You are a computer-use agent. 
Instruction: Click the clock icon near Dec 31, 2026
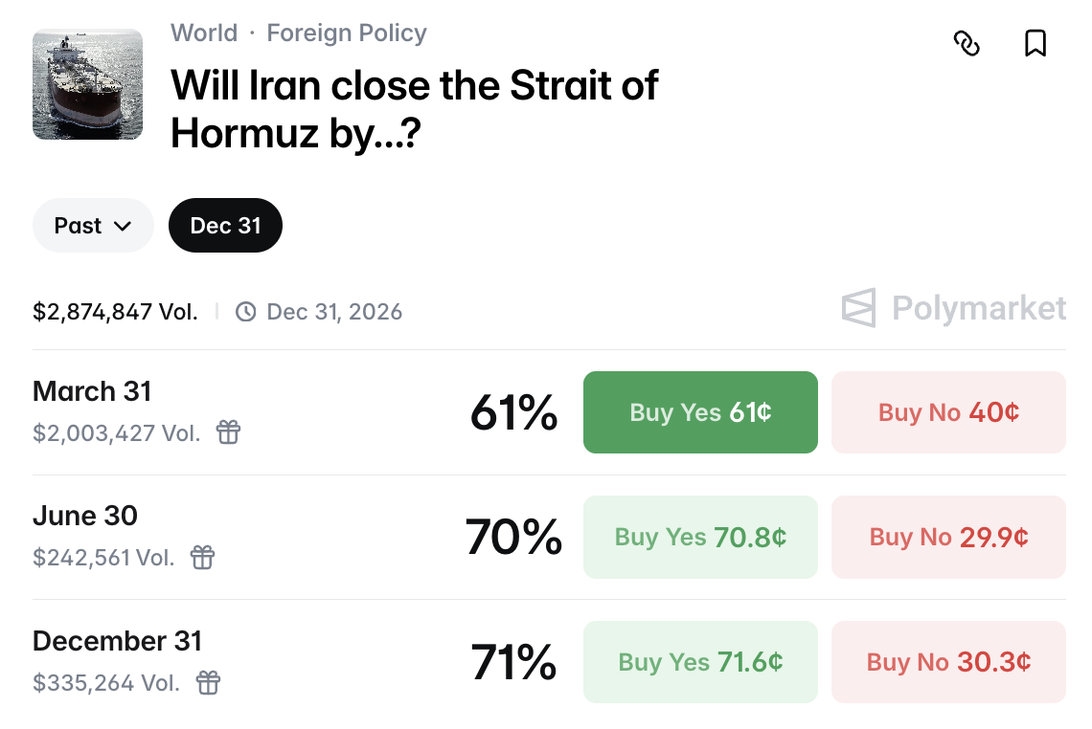click(x=246, y=312)
